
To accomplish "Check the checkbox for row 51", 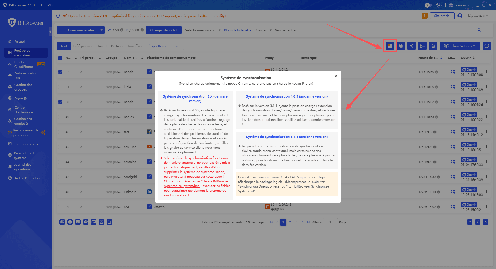I will (x=60, y=87).
